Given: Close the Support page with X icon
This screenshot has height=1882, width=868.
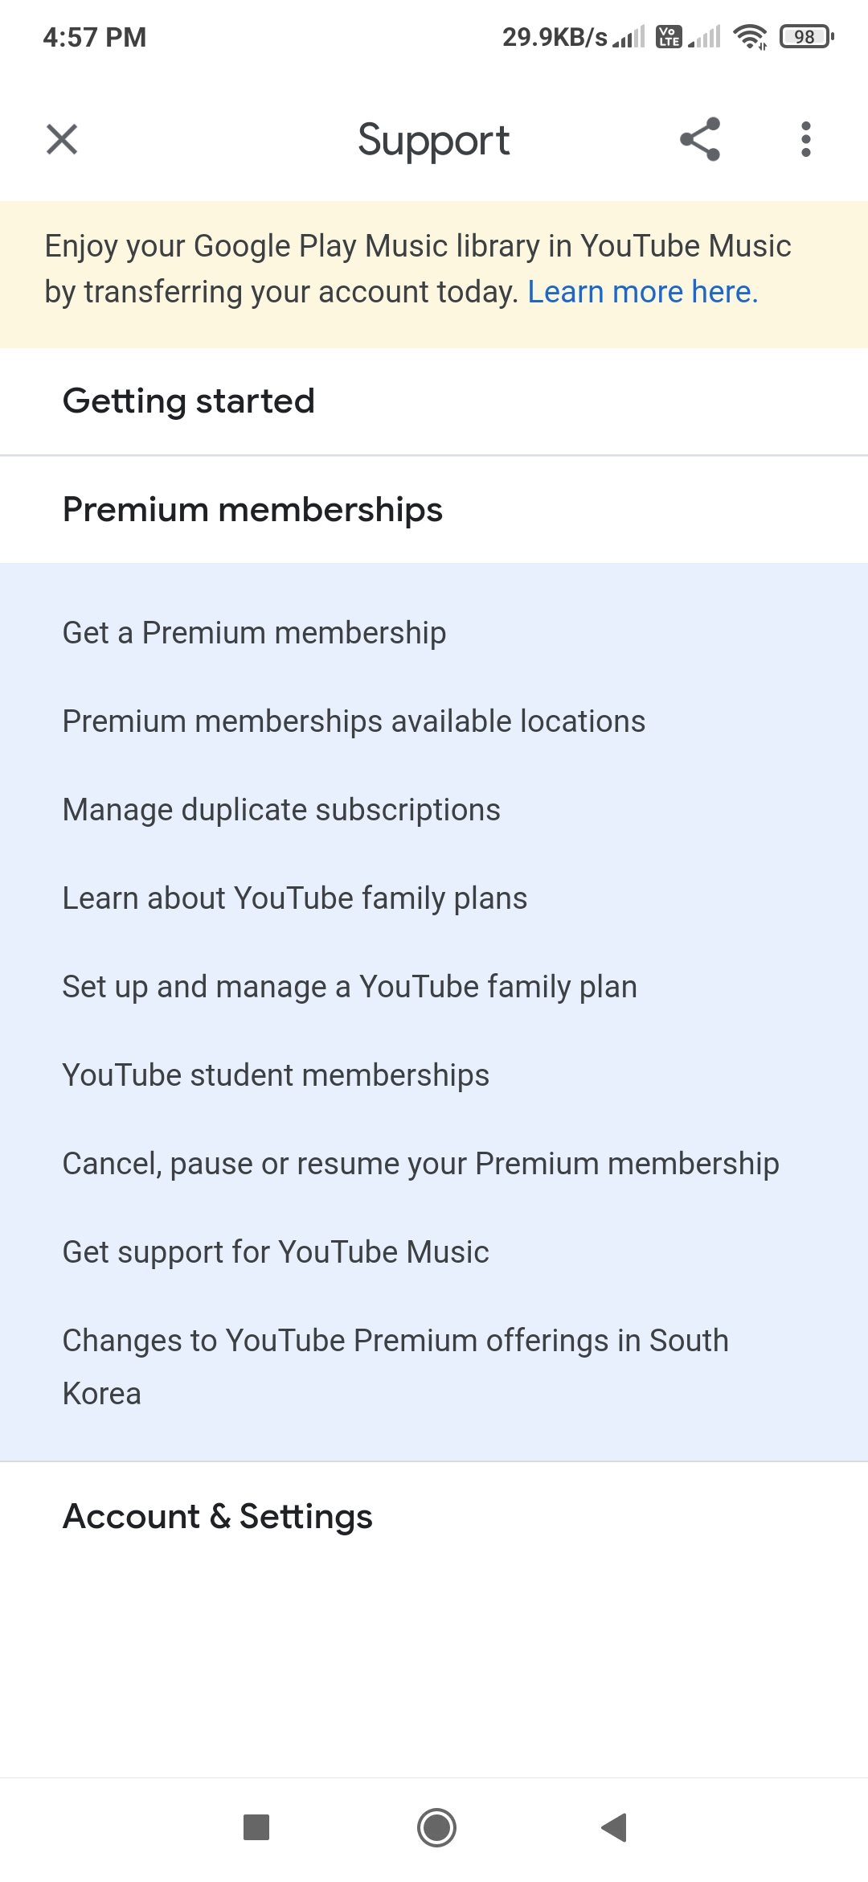Looking at the screenshot, I should (62, 139).
